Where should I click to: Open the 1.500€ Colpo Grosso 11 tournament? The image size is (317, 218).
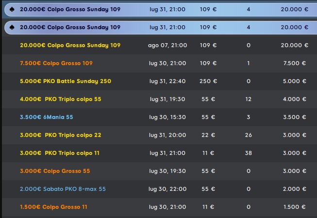tap(160, 207)
